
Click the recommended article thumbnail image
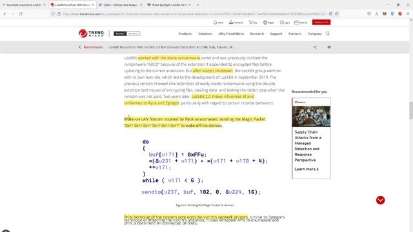click(x=311, y=116)
